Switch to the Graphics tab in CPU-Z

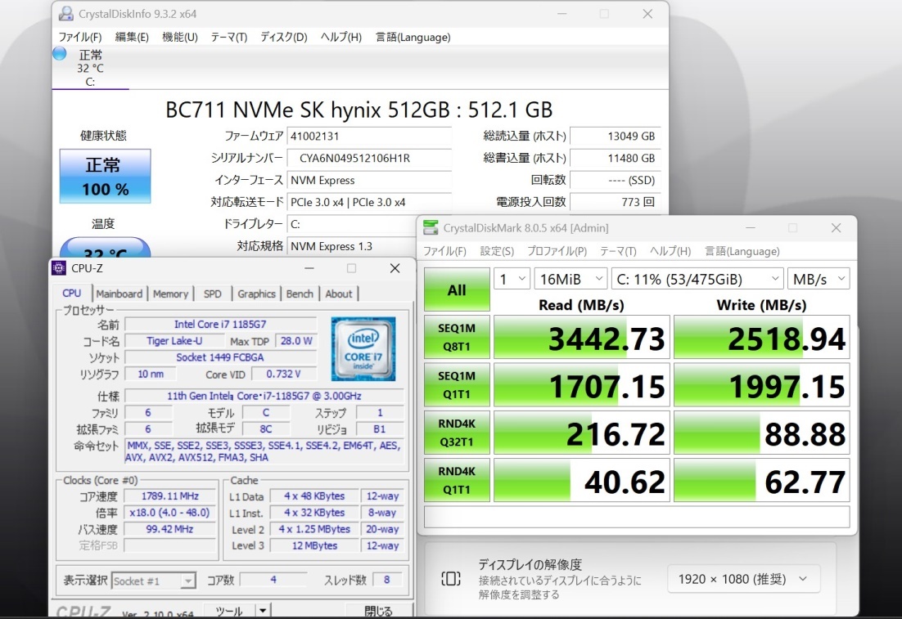(x=256, y=294)
